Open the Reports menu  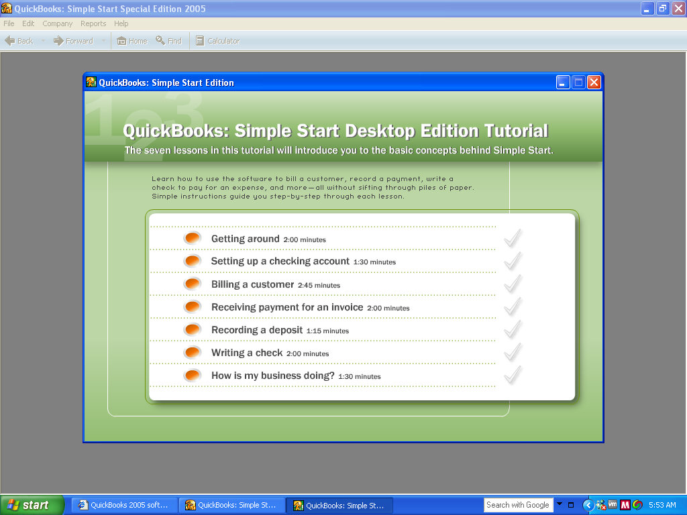[93, 23]
